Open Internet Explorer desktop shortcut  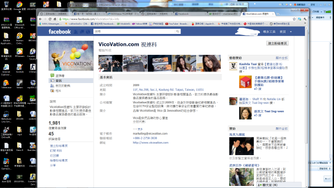tap(6, 69)
